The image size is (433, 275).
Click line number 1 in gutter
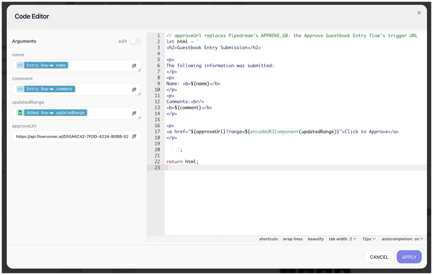tap(158, 36)
